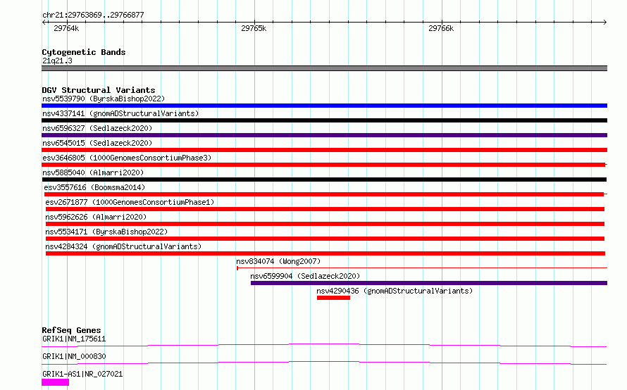
Task: Click nsv4284324 (gnomADStructuralVariants) label
Action: click(x=123, y=246)
